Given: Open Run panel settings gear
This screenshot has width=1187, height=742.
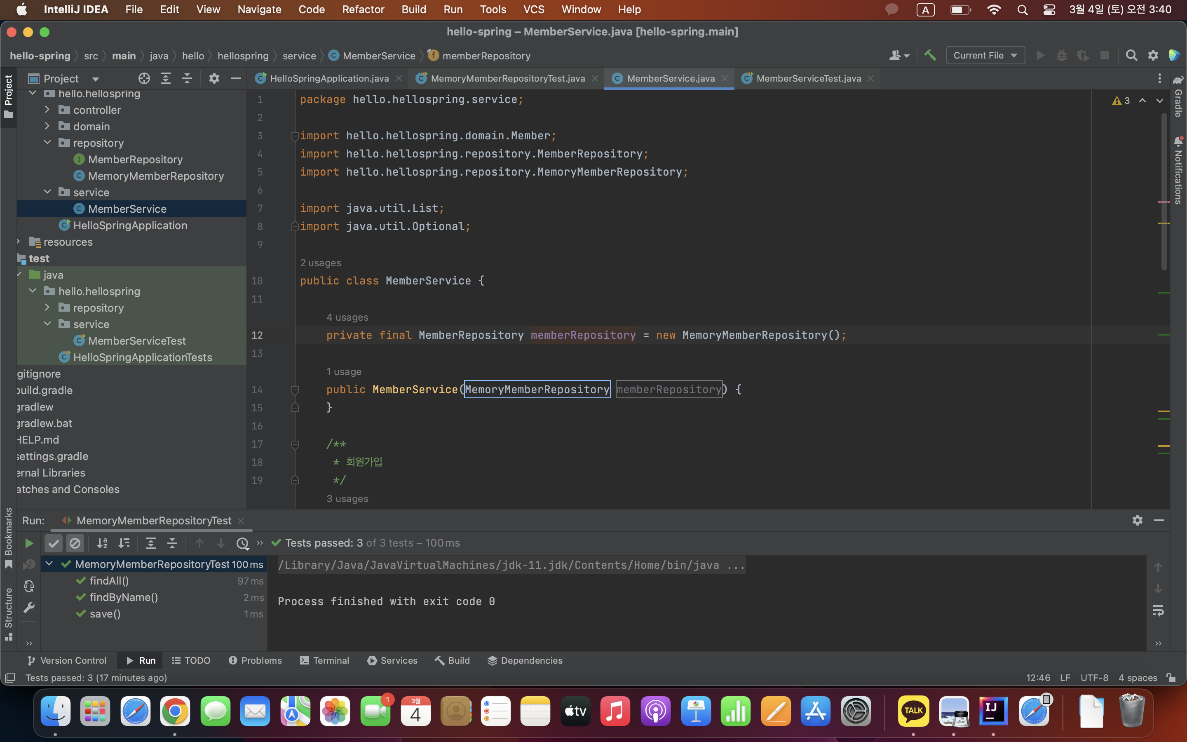Looking at the screenshot, I should click(x=1138, y=520).
